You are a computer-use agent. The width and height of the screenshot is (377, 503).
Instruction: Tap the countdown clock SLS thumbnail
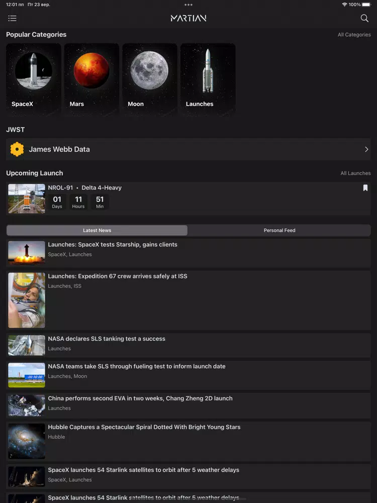pos(27,375)
